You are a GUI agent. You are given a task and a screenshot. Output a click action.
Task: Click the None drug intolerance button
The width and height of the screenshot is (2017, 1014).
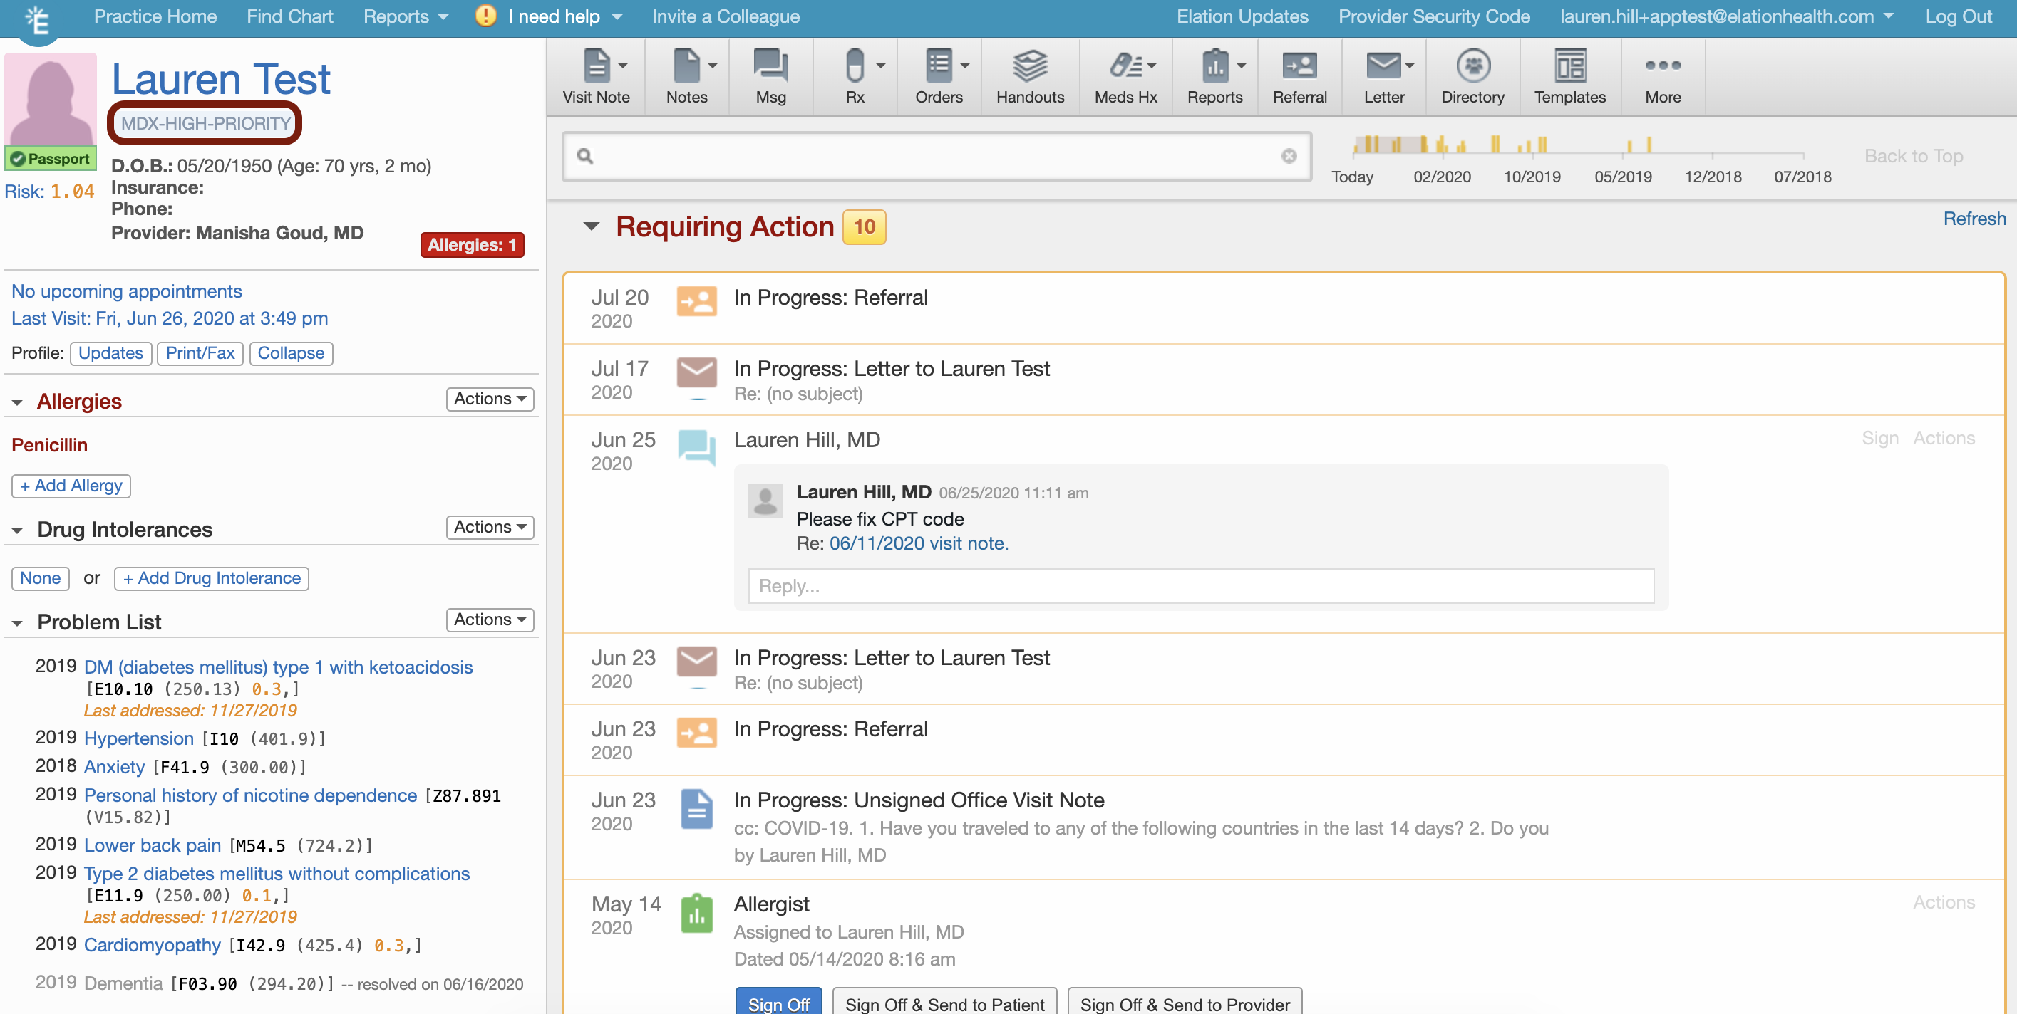point(40,578)
